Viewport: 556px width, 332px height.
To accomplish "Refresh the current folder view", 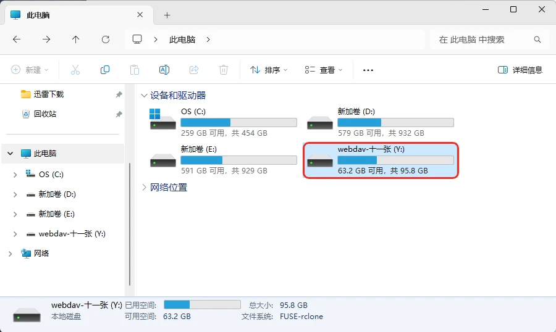I will pos(106,39).
